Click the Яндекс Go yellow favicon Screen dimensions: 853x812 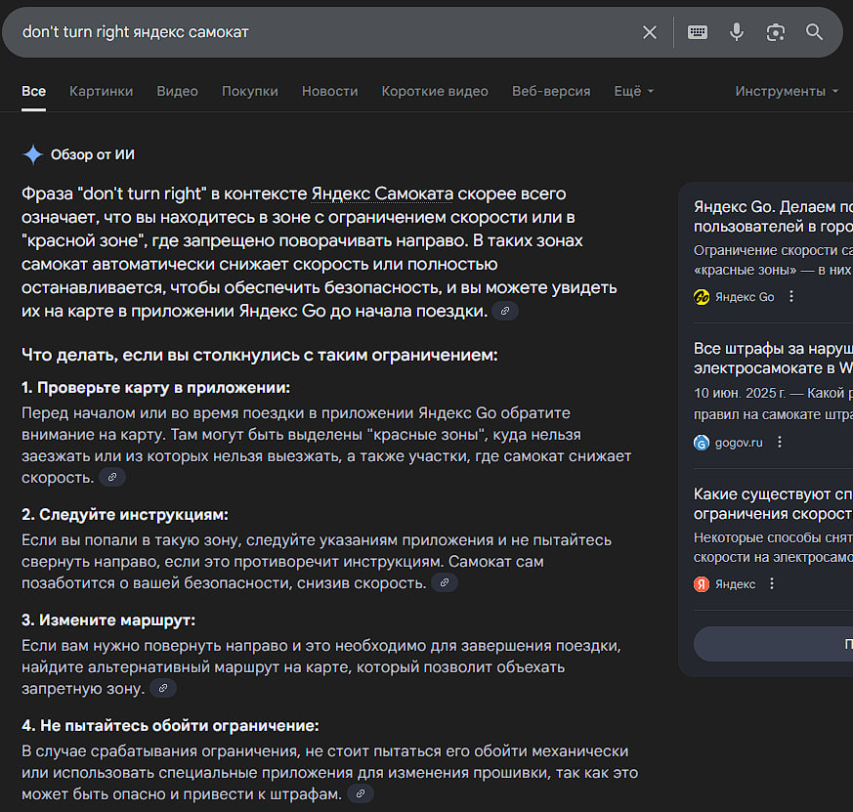click(702, 297)
